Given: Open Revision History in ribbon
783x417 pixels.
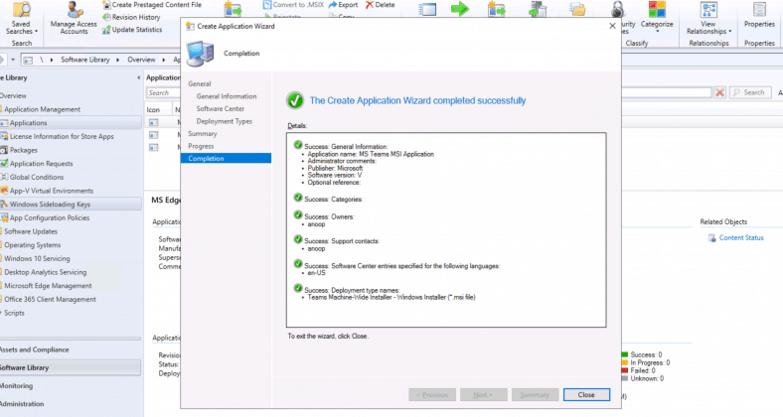Looking at the screenshot, I should click(x=131, y=17).
